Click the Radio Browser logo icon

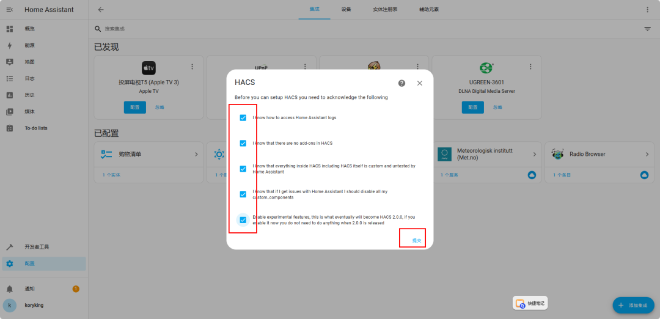pos(558,154)
